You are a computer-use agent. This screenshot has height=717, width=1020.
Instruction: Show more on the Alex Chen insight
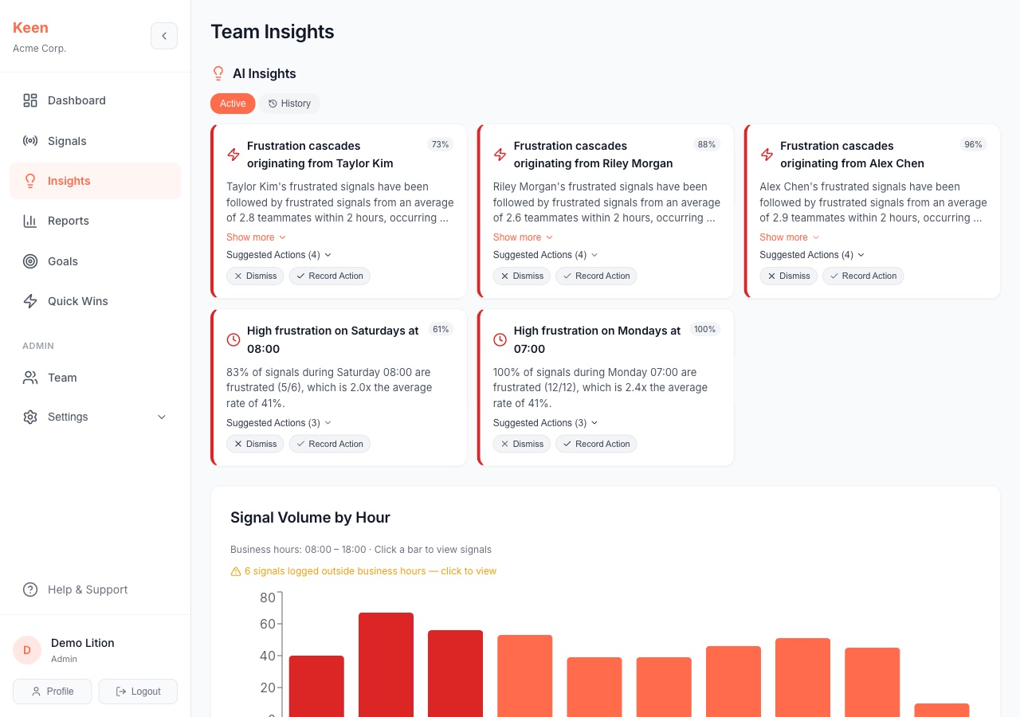click(x=788, y=237)
